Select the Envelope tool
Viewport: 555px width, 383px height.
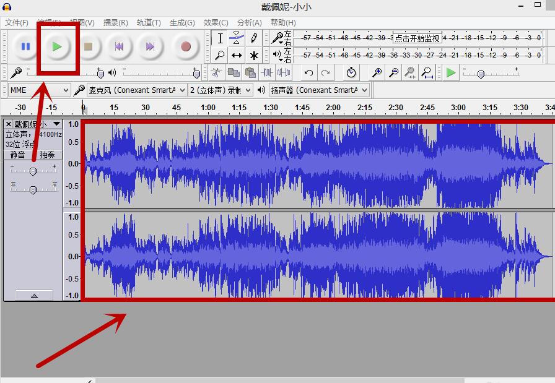point(236,38)
